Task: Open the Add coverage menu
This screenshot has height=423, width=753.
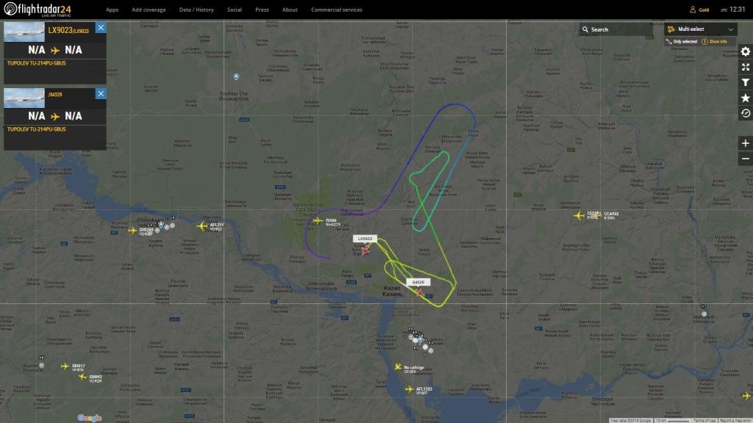Action: tap(149, 10)
